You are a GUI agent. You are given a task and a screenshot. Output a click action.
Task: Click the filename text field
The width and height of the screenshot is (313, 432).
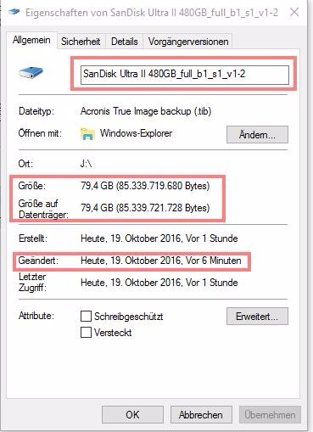coord(185,75)
